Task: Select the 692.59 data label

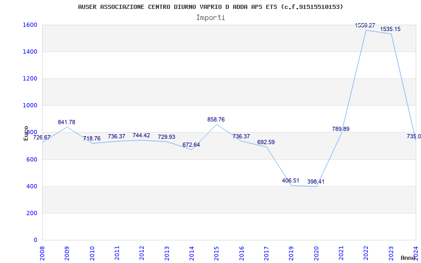Action: coord(266,142)
